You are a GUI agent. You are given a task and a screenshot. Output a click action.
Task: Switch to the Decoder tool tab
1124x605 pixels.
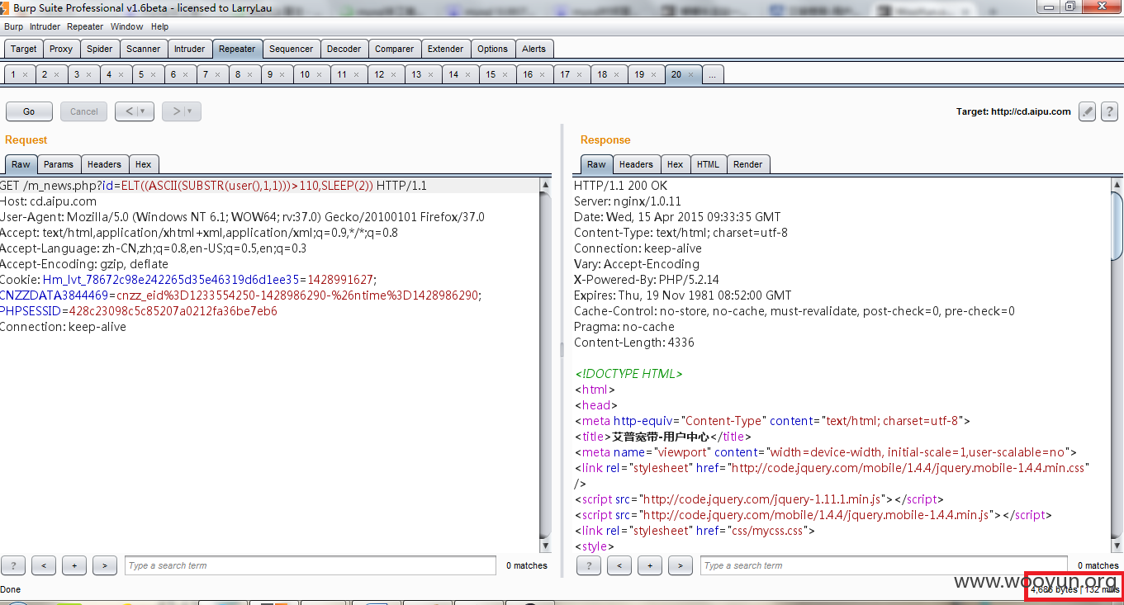click(344, 49)
